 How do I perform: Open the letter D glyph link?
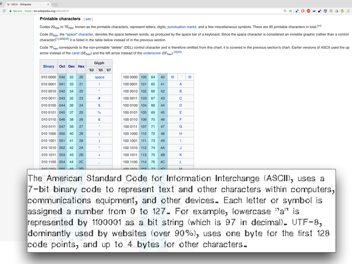181,106
